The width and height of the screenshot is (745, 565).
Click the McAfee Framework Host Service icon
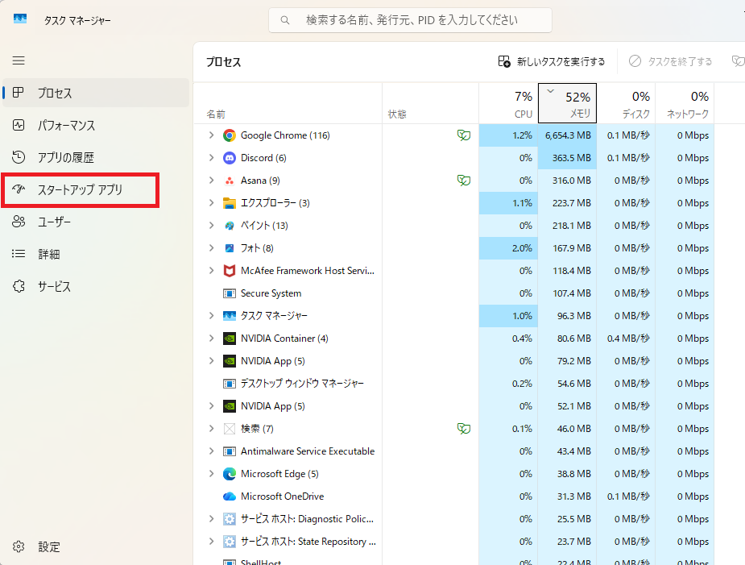pos(229,271)
